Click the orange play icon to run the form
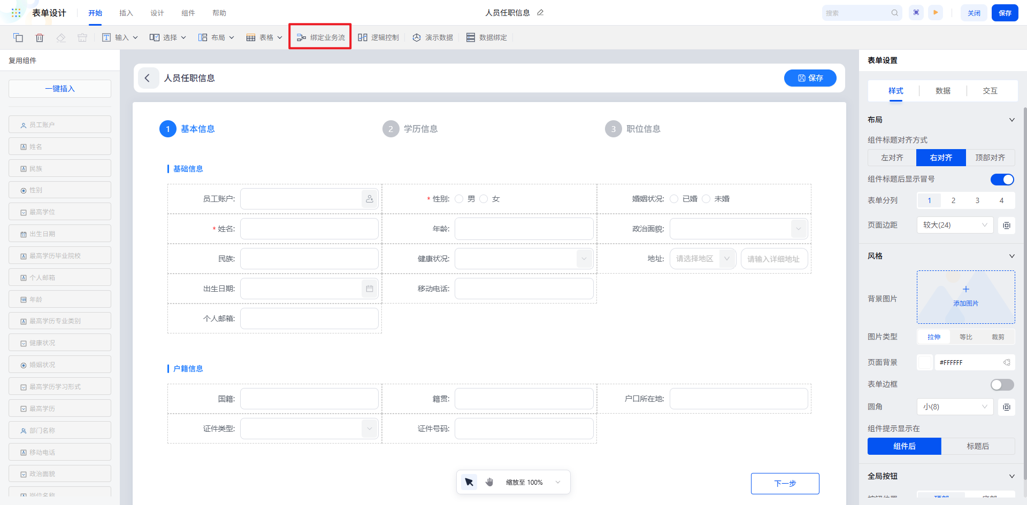1027x505 pixels. point(936,13)
